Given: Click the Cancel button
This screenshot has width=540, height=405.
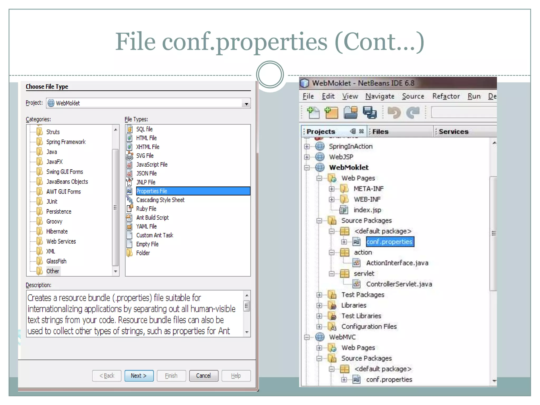Looking at the screenshot, I should pyautogui.click(x=204, y=376).
